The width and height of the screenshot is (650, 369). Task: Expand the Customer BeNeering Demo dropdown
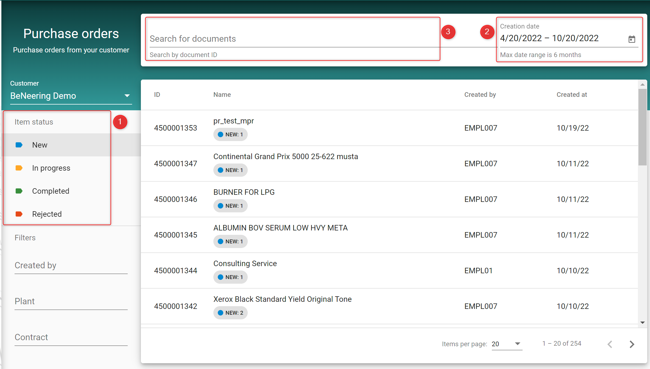pyautogui.click(x=127, y=96)
